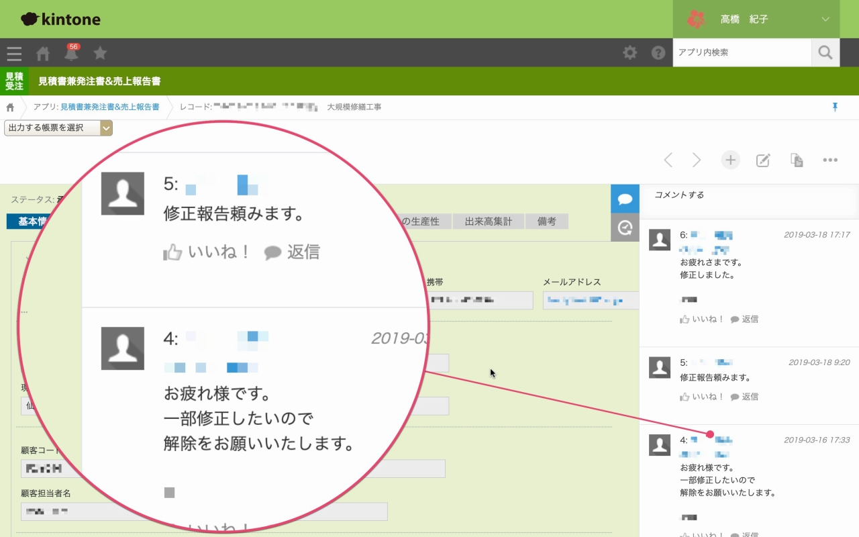Switch to 出来高集計 tab

[x=489, y=221]
